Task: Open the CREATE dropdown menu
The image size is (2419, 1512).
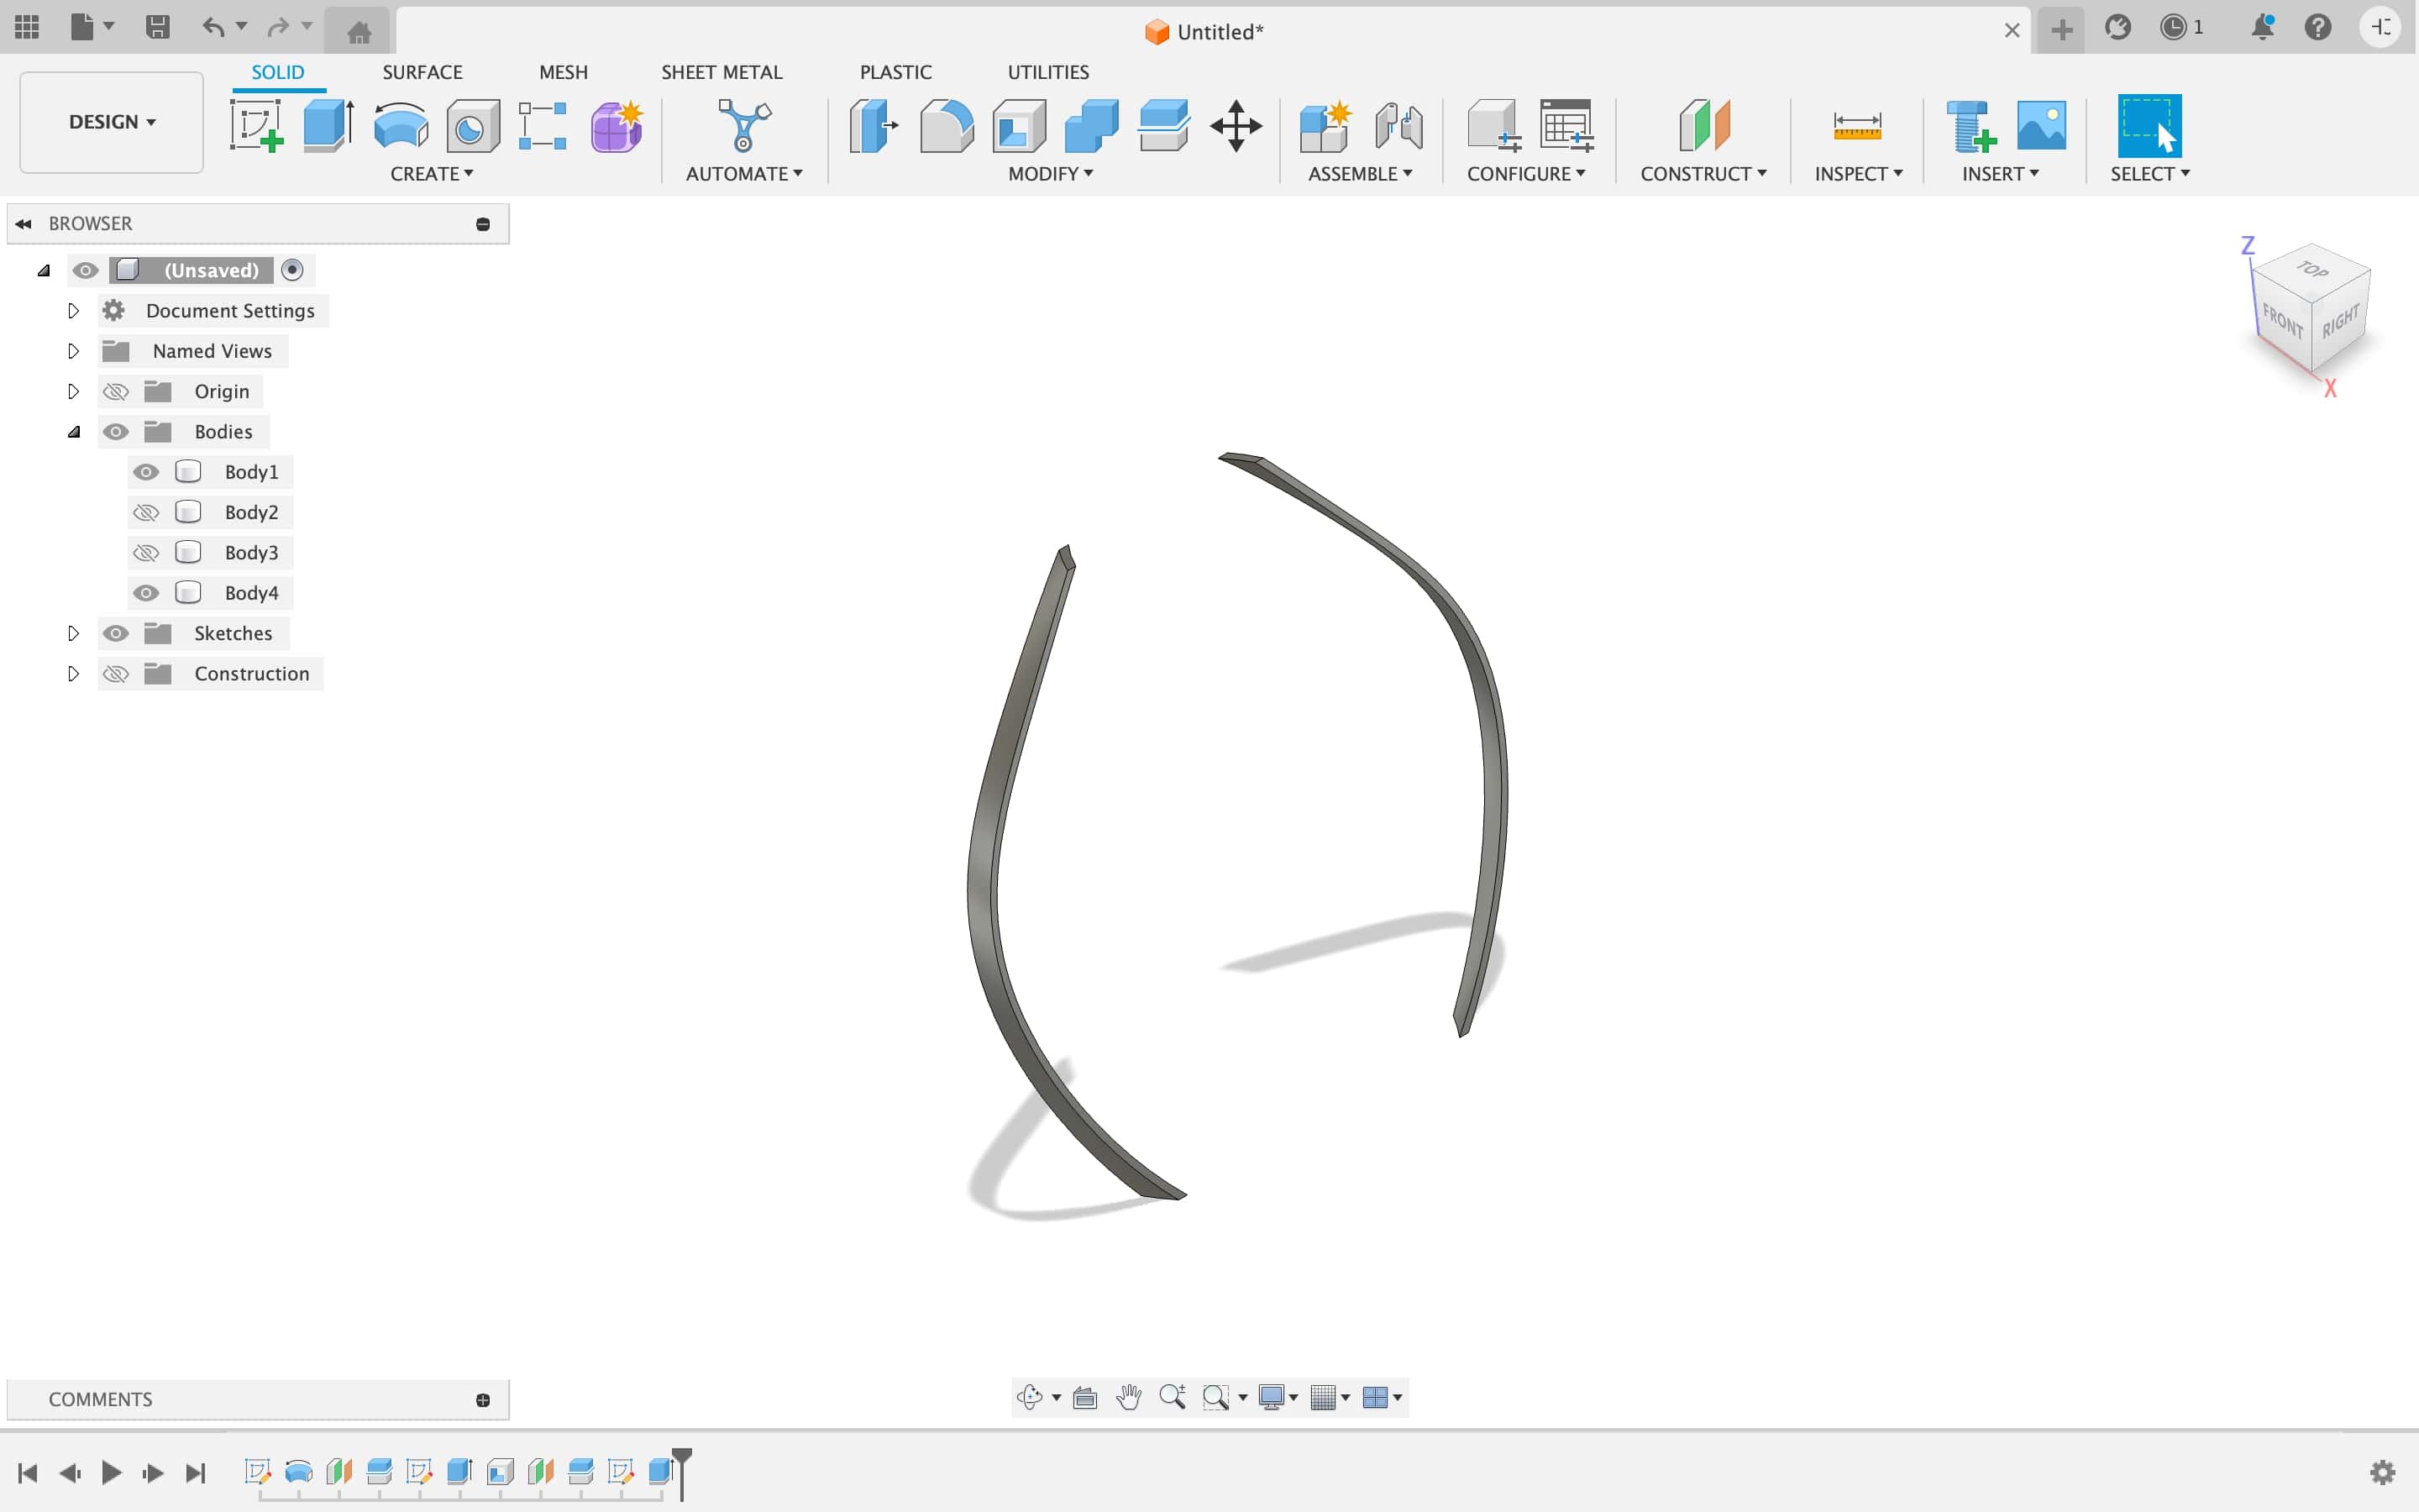Action: click(432, 174)
